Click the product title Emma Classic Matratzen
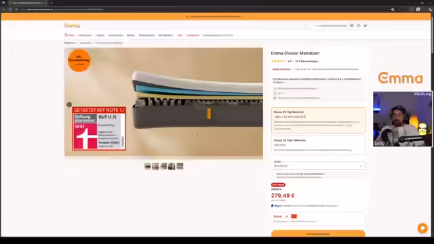Image resolution: width=434 pixels, height=244 pixels. pos(295,53)
